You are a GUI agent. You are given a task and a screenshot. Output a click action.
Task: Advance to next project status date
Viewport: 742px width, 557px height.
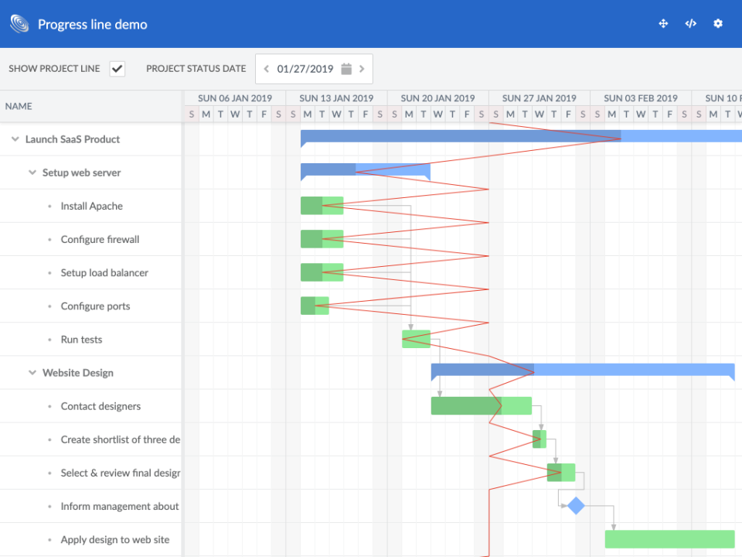tap(362, 69)
